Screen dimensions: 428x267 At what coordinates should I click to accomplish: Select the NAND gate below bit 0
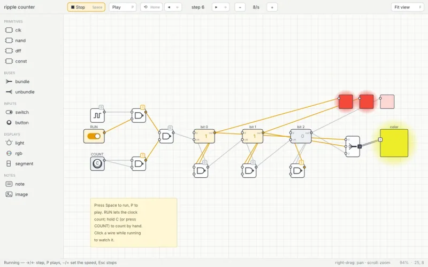201,171
